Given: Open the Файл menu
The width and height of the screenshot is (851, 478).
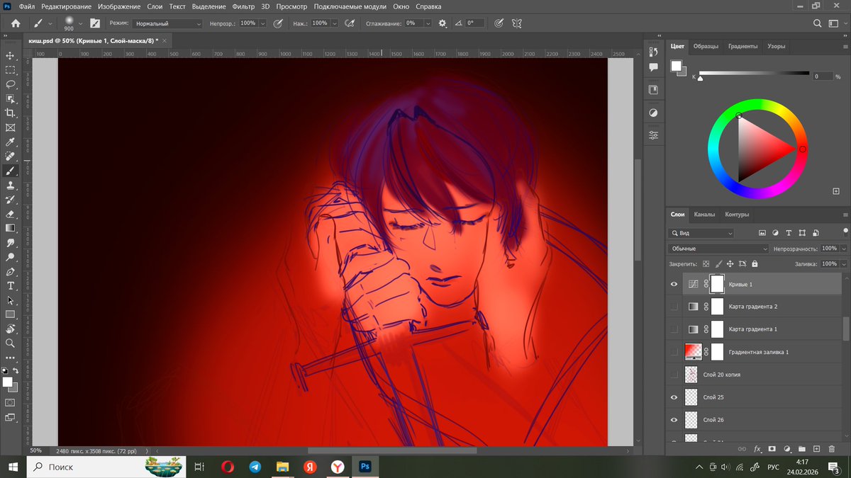Looking at the screenshot, I should [27, 6].
